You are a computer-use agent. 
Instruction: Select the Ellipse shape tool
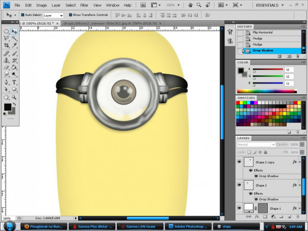[14, 89]
